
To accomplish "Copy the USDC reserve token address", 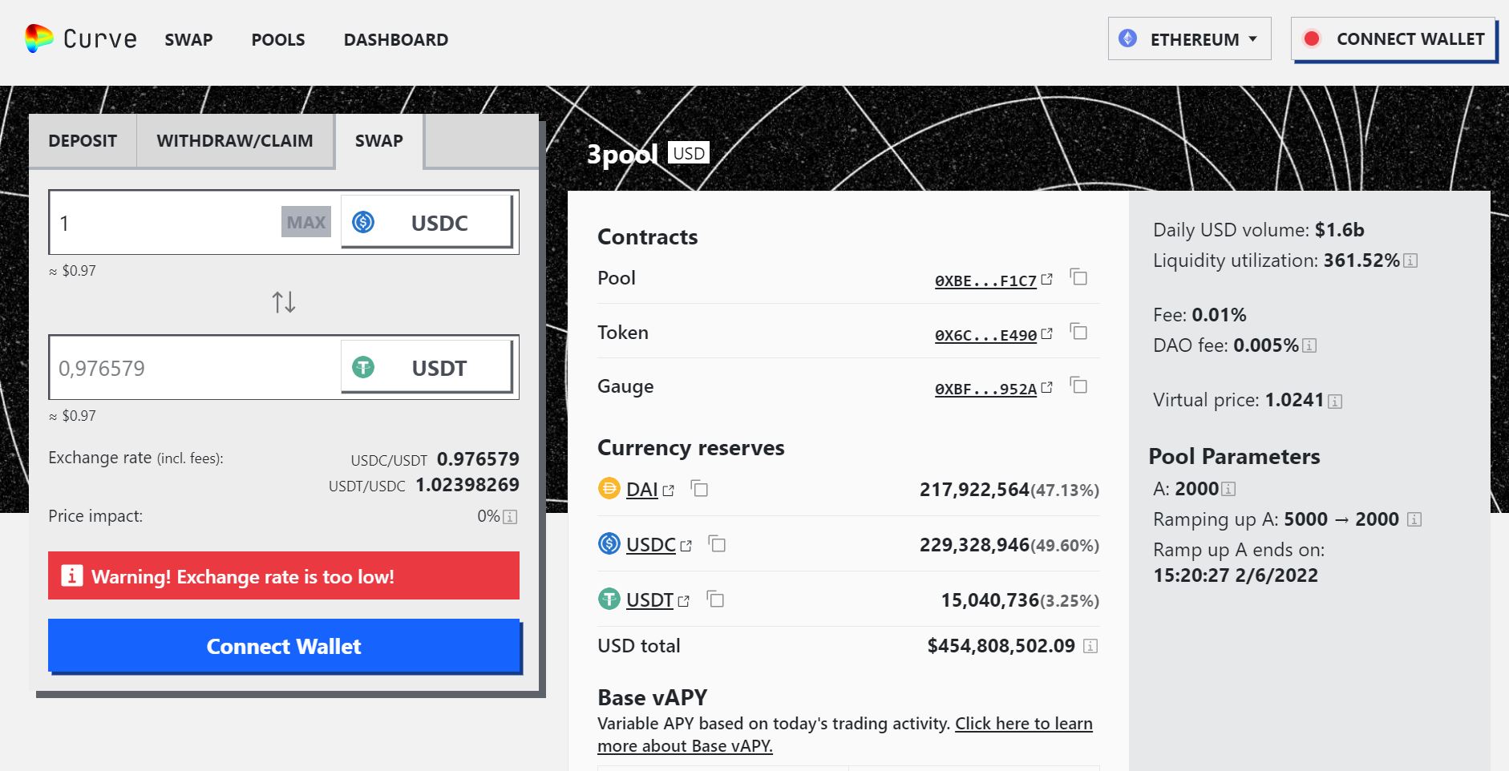I will (x=717, y=544).
